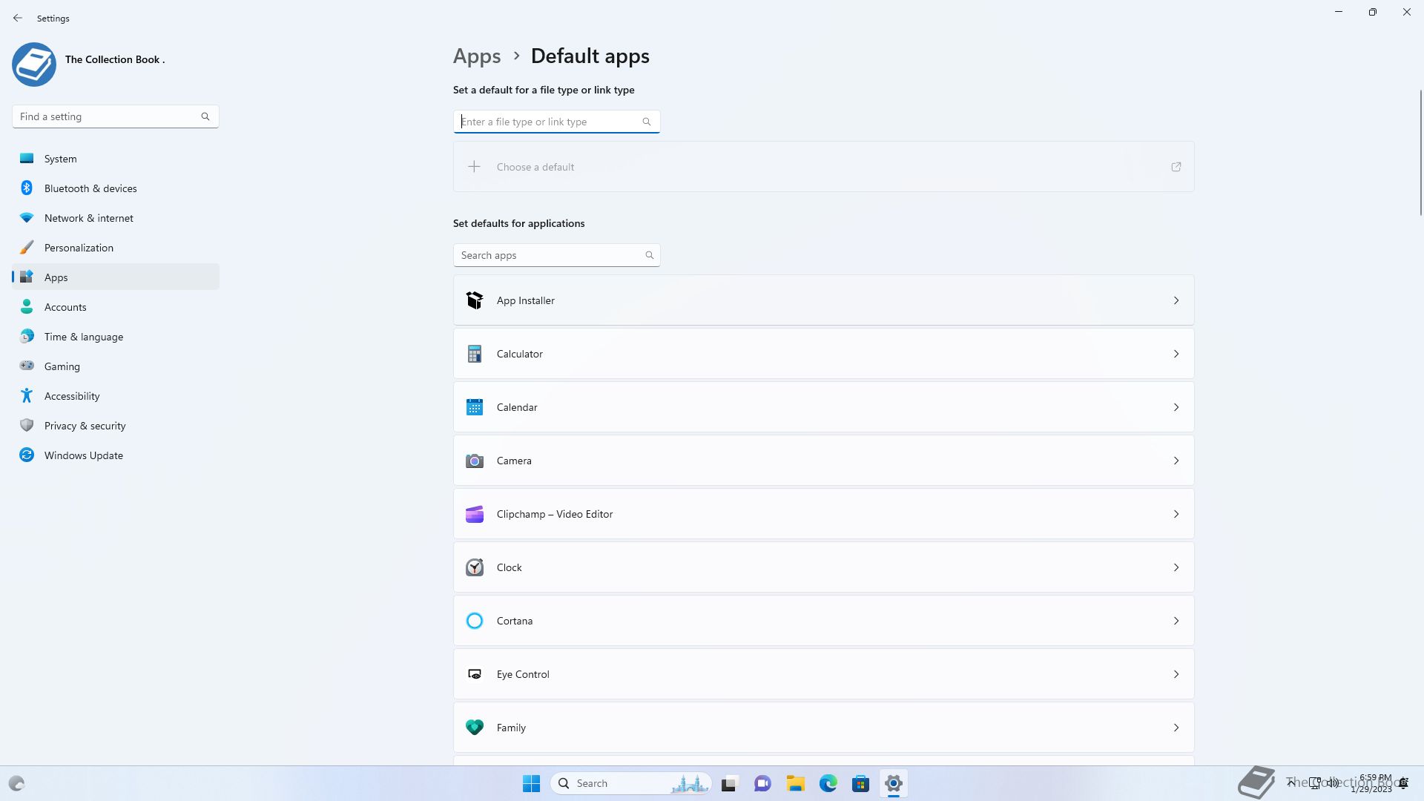Click the Clock app icon
1424x801 pixels.
pyautogui.click(x=475, y=567)
